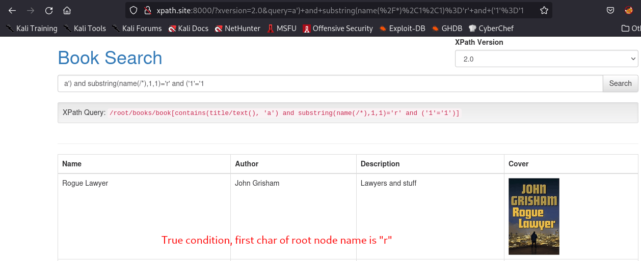Screen dimensions: 641x261
Task: Open the Offensive Security bookmark
Action: pyautogui.click(x=338, y=28)
